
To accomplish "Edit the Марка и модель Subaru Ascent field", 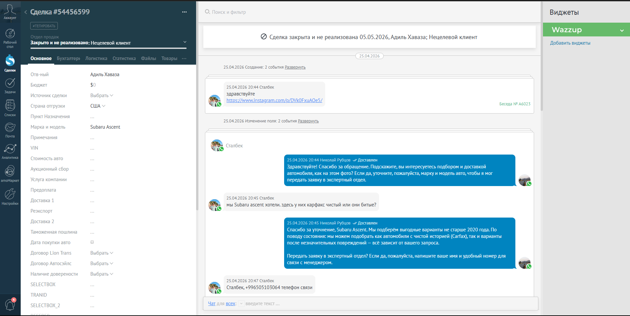I will (105, 127).
